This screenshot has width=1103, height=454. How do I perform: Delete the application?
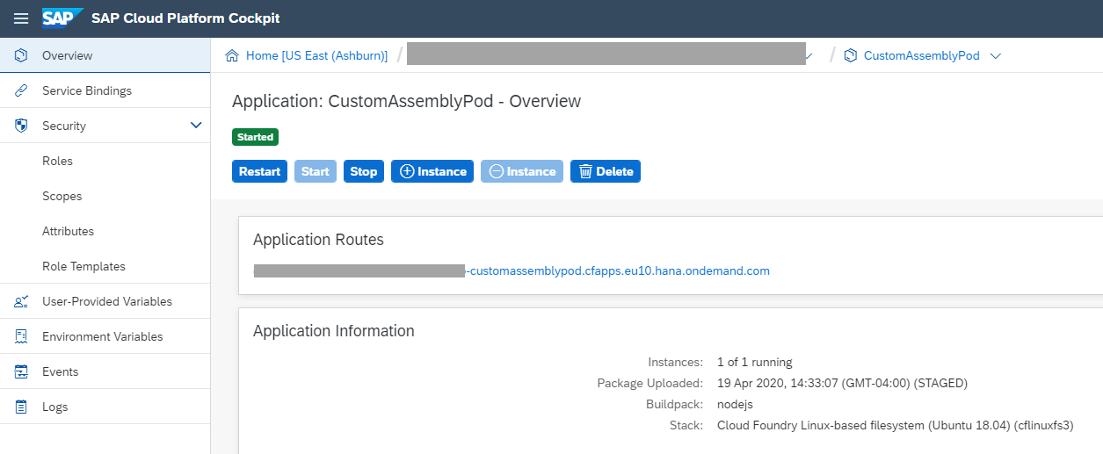pyautogui.click(x=605, y=171)
